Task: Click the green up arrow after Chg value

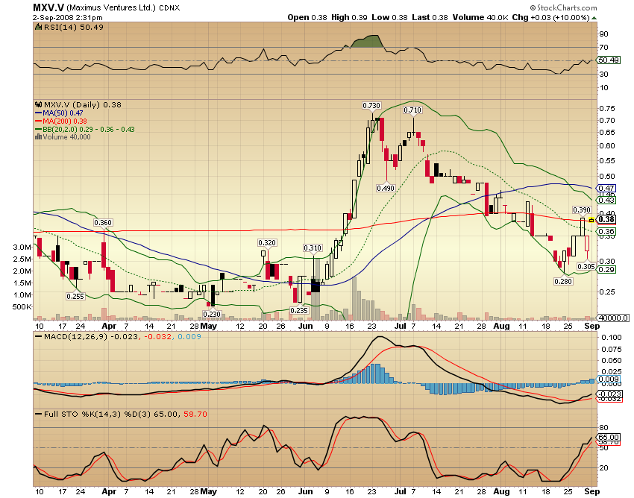Action: 594,18
